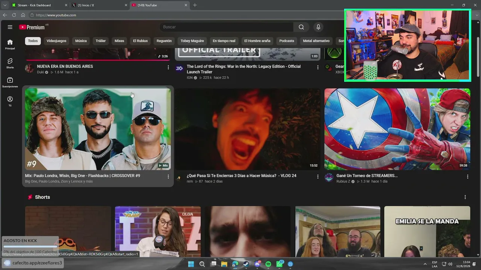
Task: Open the Paulo Londra Crossover #9 mix thumbnail
Action: click(98, 129)
